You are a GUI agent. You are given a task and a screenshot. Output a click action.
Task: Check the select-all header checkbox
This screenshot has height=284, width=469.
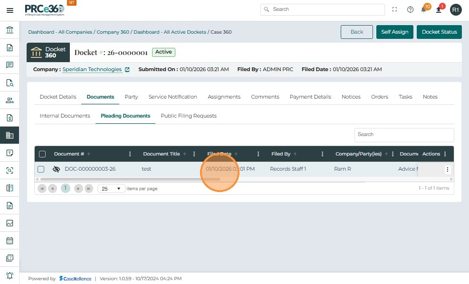tap(42, 154)
